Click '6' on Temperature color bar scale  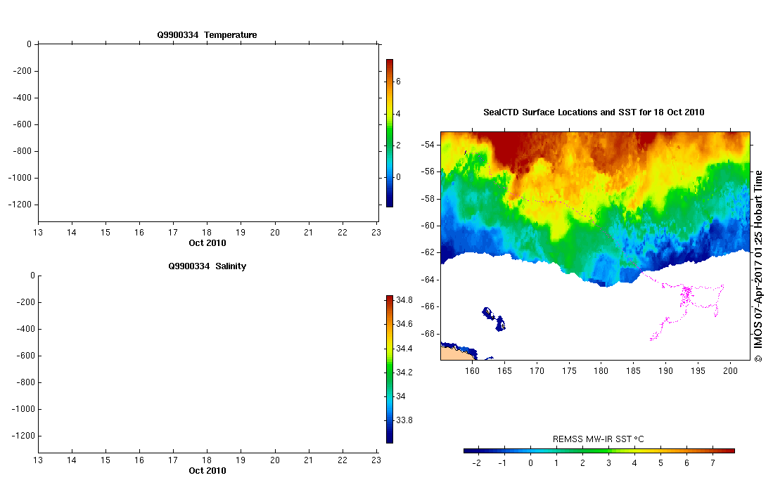398,82
